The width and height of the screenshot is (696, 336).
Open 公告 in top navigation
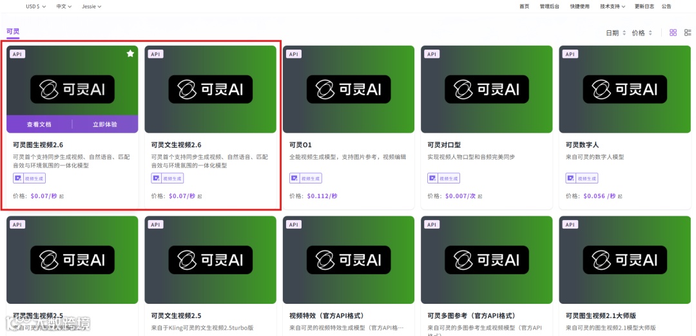pos(666,6)
